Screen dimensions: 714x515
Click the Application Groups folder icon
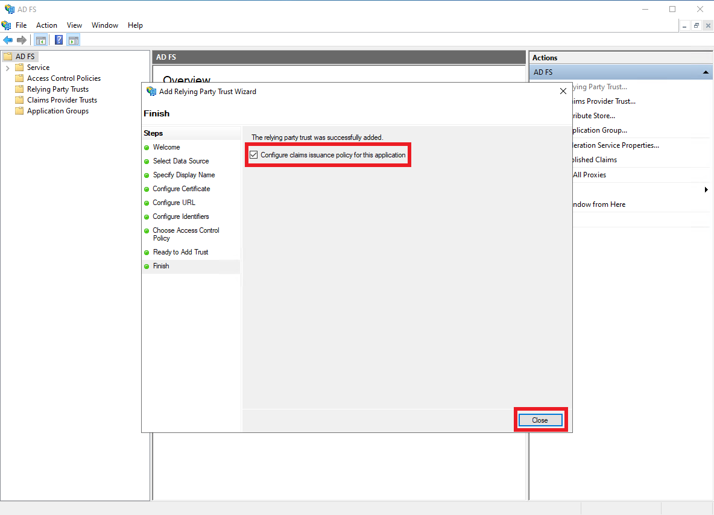click(x=19, y=111)
